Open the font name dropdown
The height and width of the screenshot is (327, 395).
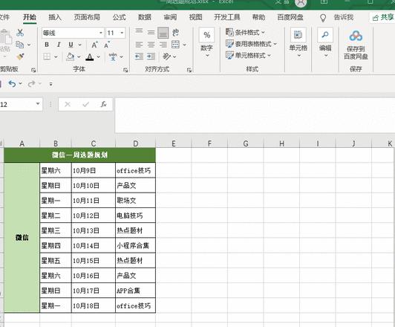[x=100, y=33]
